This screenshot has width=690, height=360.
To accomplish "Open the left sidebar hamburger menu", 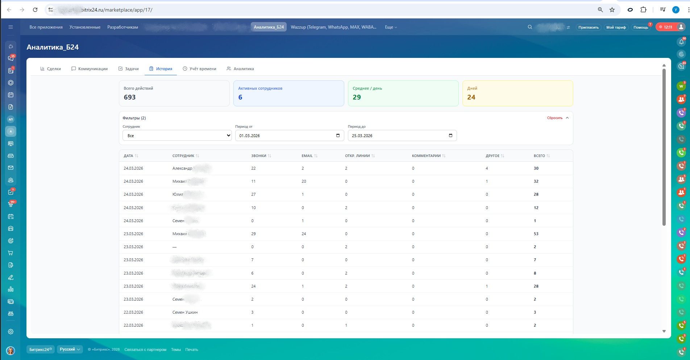I will tap(11, 27).
